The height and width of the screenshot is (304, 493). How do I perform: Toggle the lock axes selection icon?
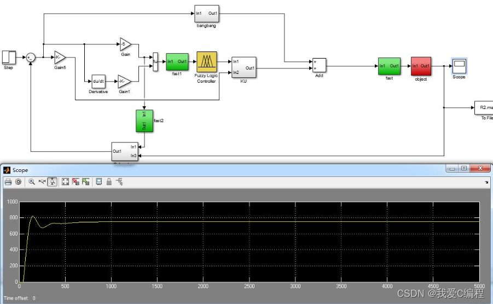pos(109,182)
